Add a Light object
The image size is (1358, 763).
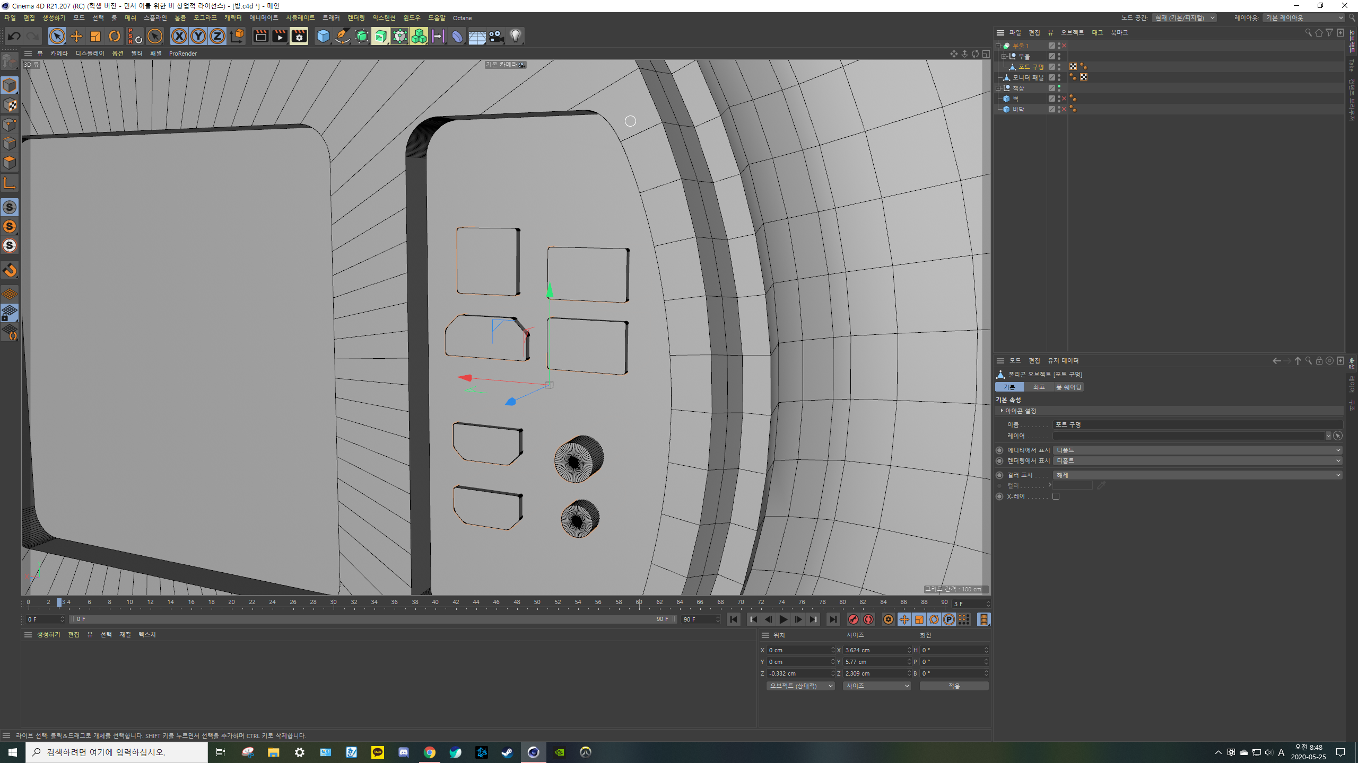[x=515, y=36]
